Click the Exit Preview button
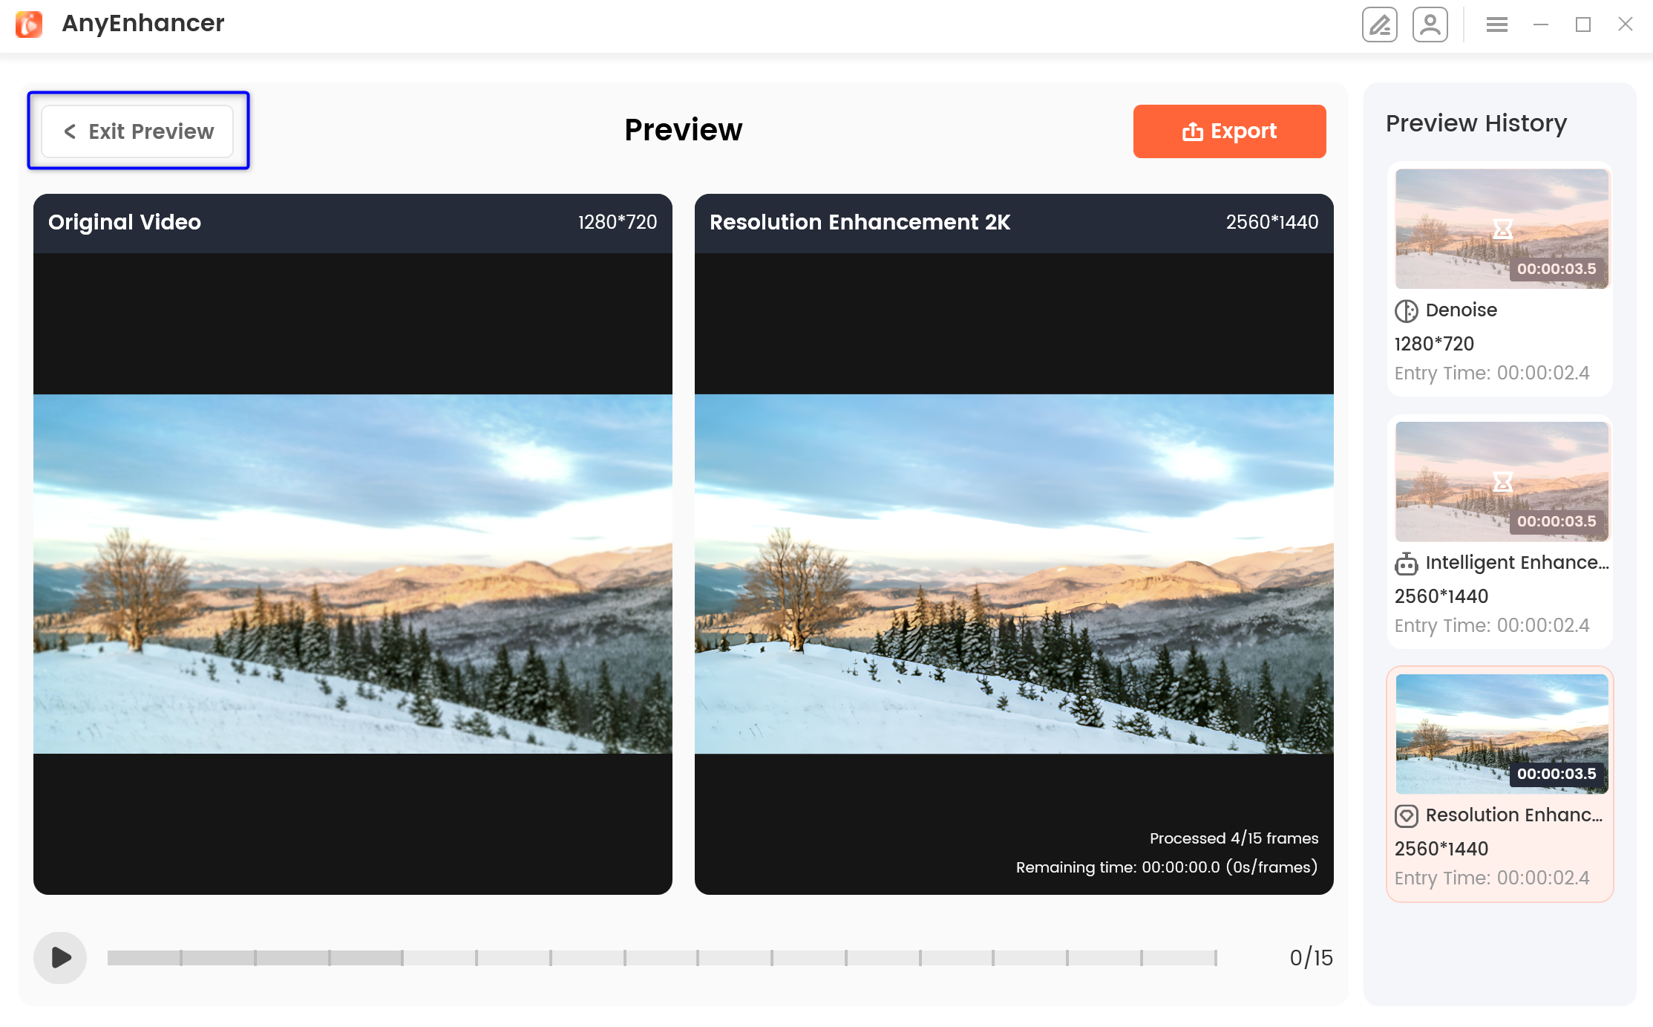Screen dimensions: 1653x1027 click(x=140, y=131)
